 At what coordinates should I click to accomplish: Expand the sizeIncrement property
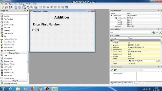pos(111,54)
